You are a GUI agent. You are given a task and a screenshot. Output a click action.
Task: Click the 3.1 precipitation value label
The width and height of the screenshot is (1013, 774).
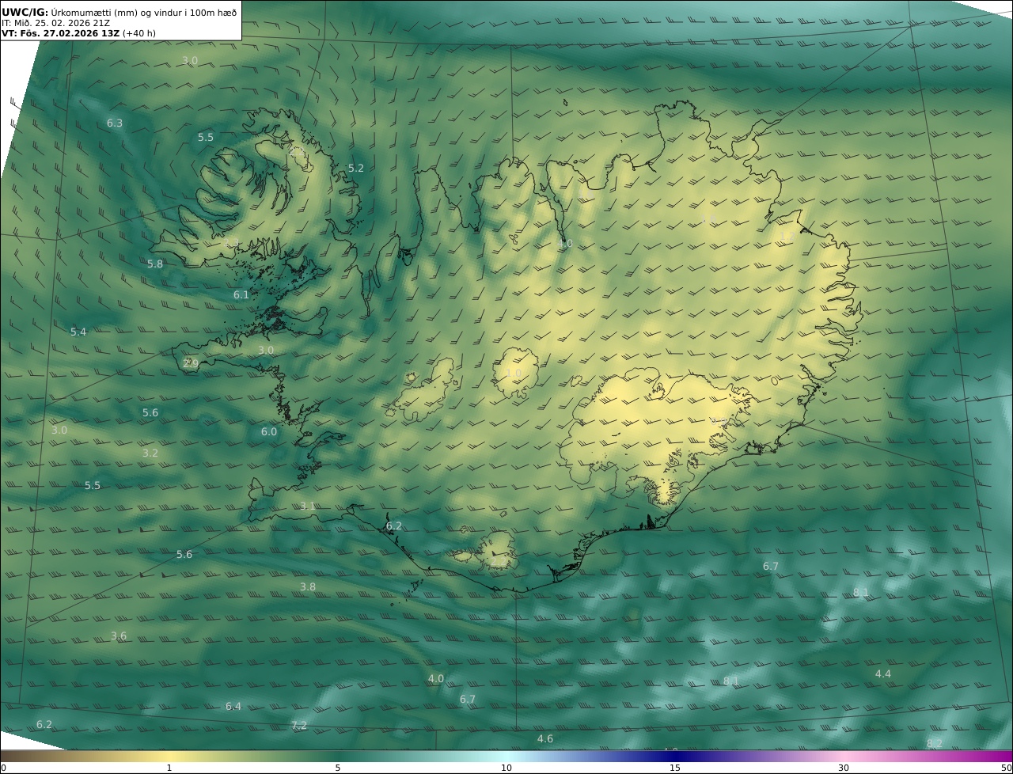click(308, 506)
